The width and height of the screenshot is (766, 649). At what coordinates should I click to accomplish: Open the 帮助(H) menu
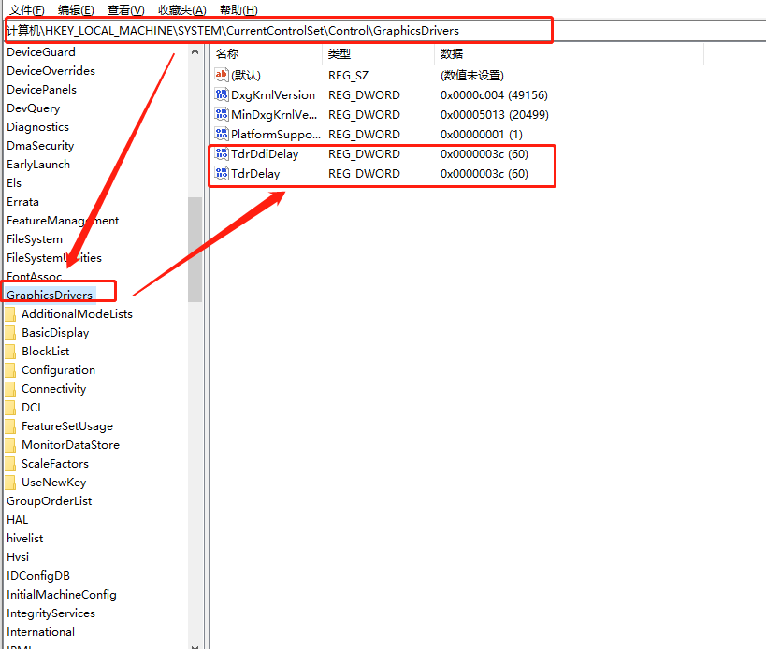click(x=238, y=9)
